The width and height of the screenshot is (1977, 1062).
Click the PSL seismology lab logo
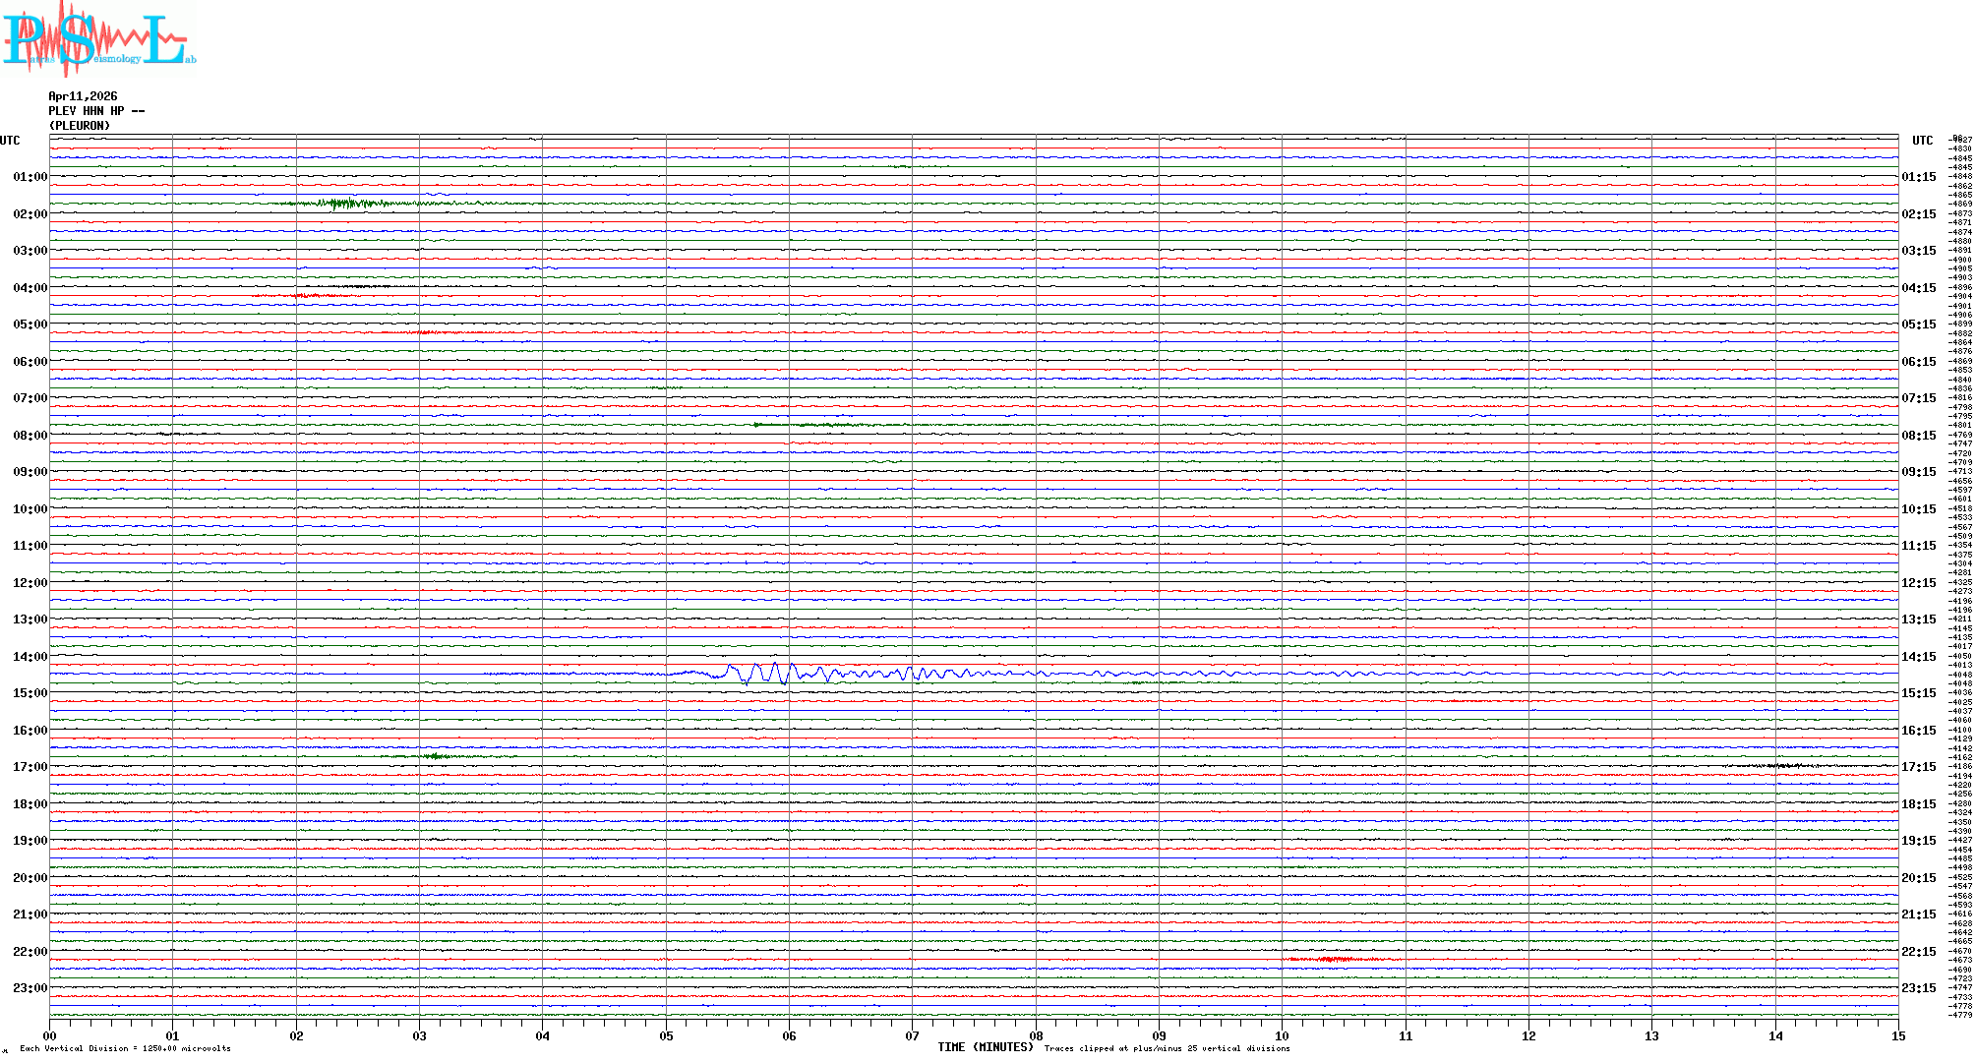(x=98, y=39)
